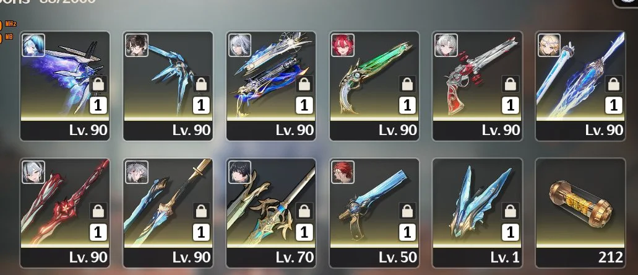Image resolution: width=638 pixels, height=275 pixels.
Task: Toggle the lock on the red twin swords
Action: coord(98,211)
